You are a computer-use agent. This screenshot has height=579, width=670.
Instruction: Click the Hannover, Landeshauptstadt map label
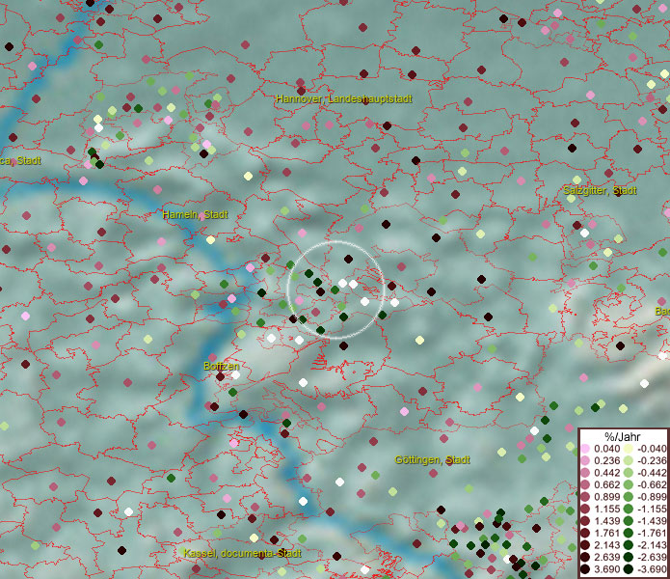tap(344, 99)
